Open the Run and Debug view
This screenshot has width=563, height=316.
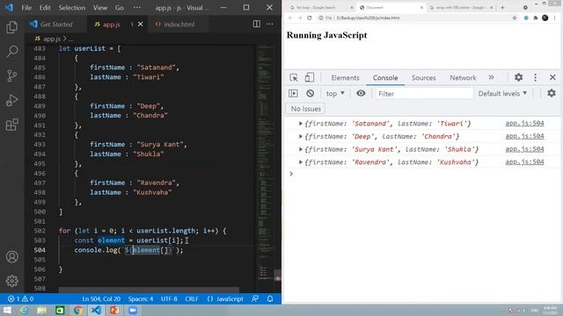(11, 100)
